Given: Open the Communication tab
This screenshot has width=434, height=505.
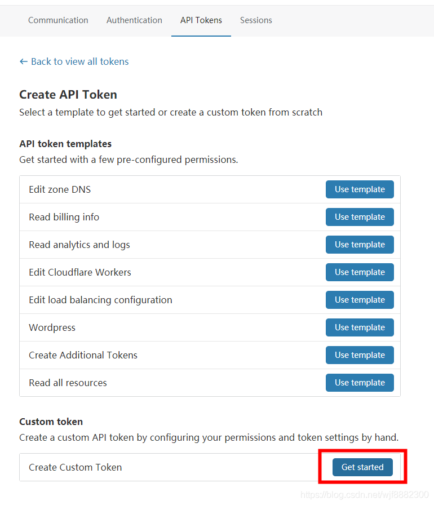Looking at the screenshot, I should click(58, 20).
